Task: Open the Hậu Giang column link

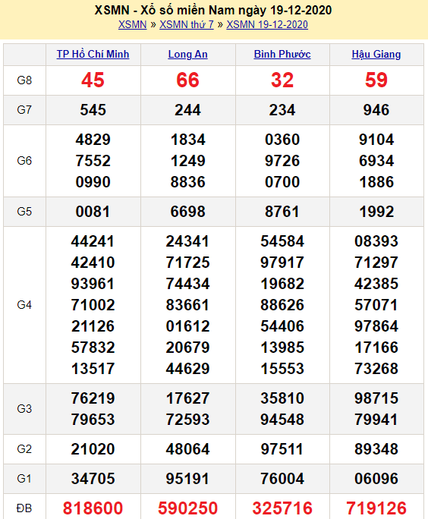Action: 376,54
